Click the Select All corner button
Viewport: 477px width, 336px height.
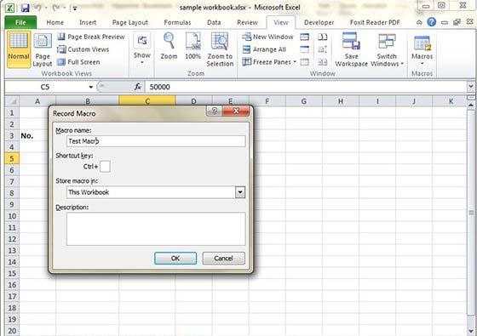pos(12,101)
